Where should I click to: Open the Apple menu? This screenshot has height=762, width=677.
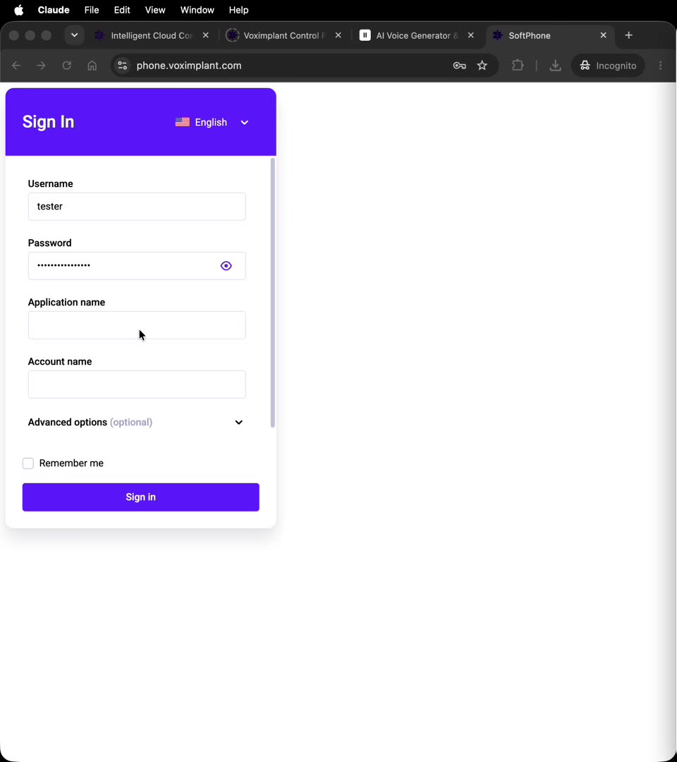tap(18, 10)
